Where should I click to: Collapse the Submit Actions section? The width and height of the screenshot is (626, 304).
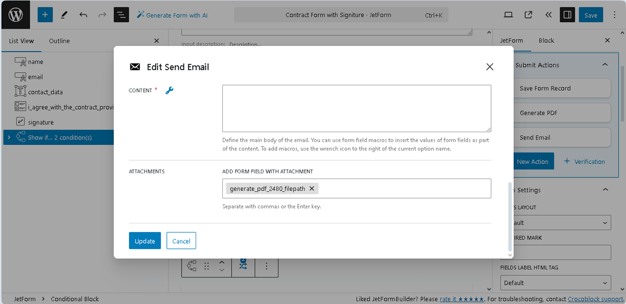(605, 65)
